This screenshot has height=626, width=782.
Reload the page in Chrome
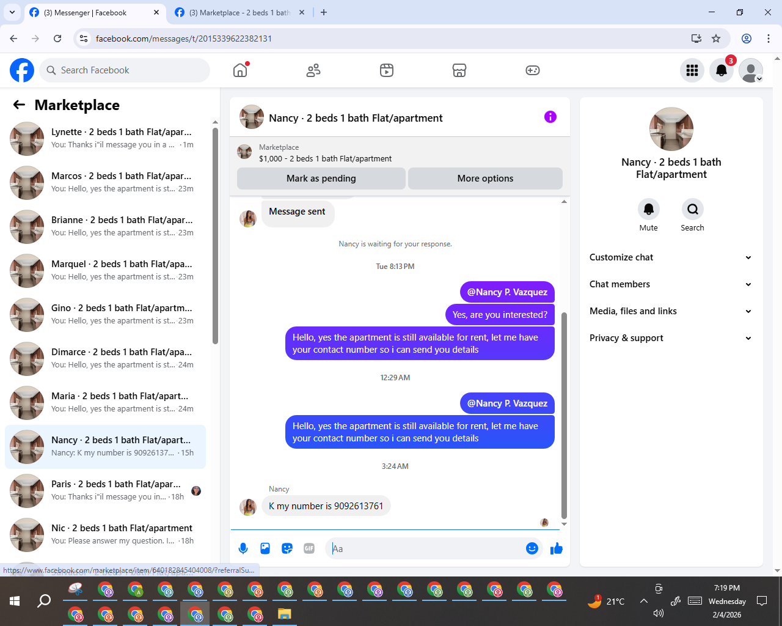(x=57, y=39)
